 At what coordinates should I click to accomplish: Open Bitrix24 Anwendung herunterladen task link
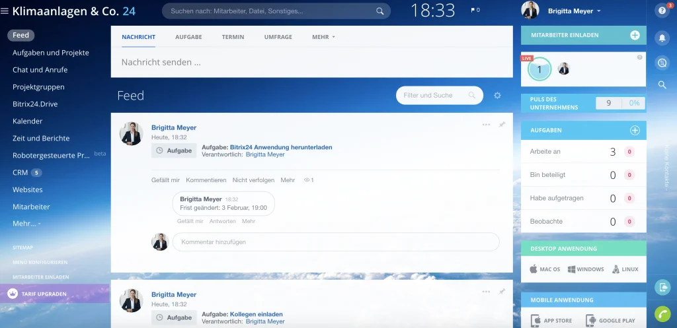point(281,147)
